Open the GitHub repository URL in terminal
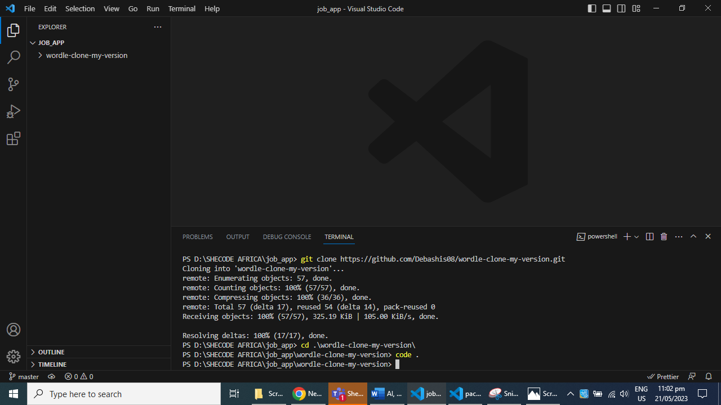The image size is (721, 405). tap(452, 259)
